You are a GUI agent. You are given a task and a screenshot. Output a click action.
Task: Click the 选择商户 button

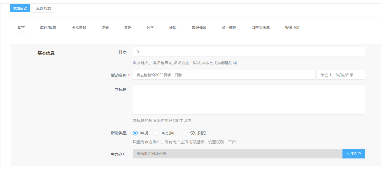click(354, 154)
